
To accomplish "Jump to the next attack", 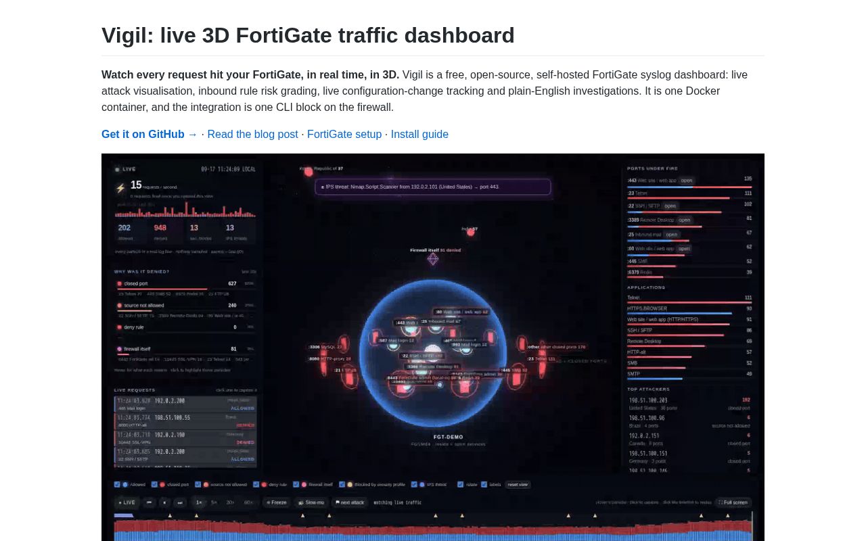I will pyautogui.click(x=350, y=502).
